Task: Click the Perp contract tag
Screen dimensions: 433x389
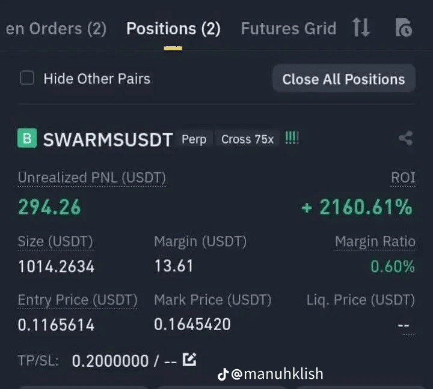Action: pyautogui.click(x=194, y=139)
